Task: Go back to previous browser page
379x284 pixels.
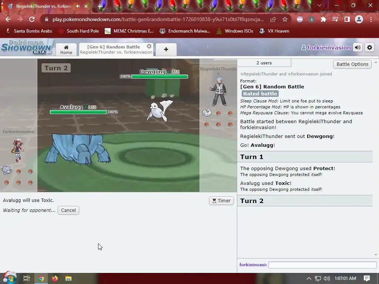Action: click(8, 19)
